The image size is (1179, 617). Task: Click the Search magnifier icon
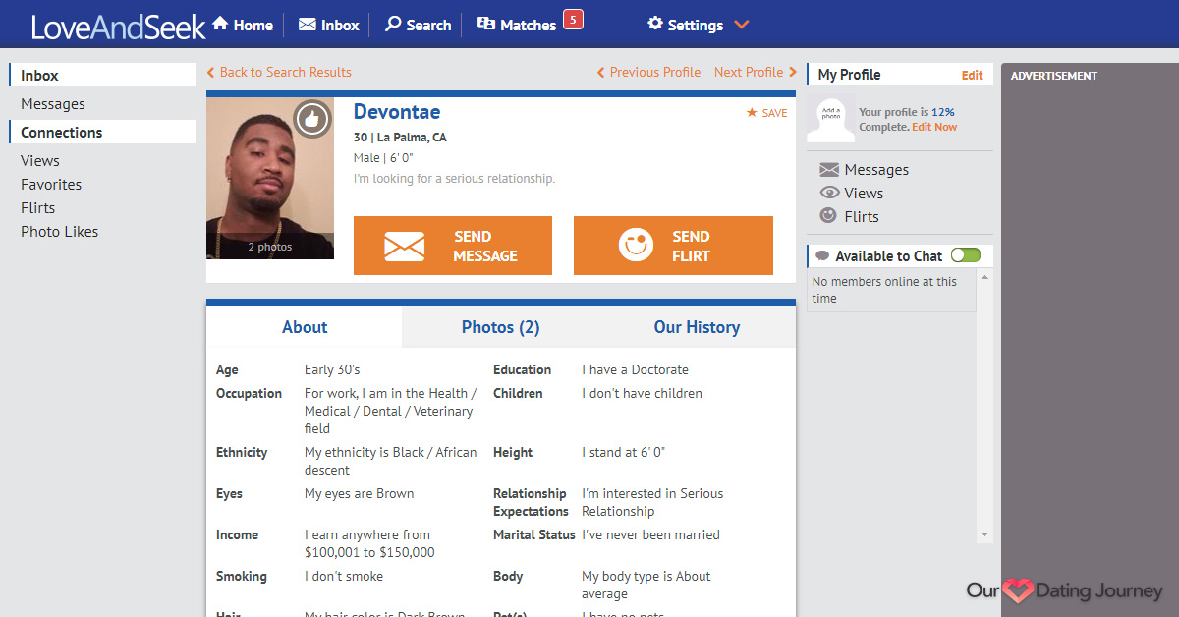point(393,24)
